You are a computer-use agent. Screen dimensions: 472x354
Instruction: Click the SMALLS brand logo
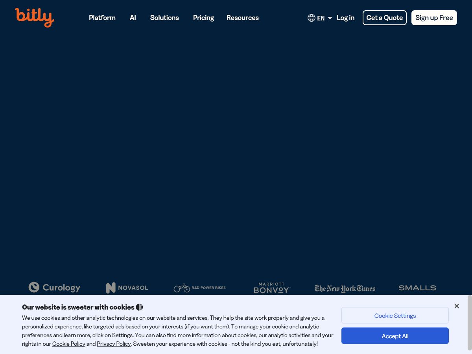point(417,288)
